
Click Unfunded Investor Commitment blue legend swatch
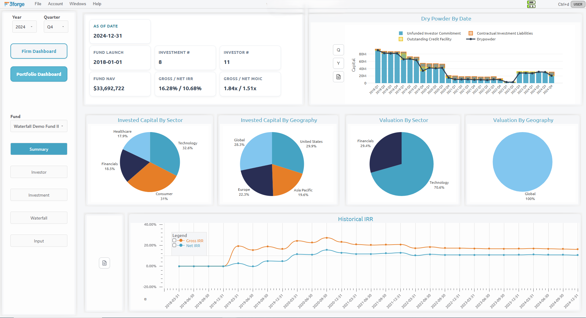coord(401,33)
